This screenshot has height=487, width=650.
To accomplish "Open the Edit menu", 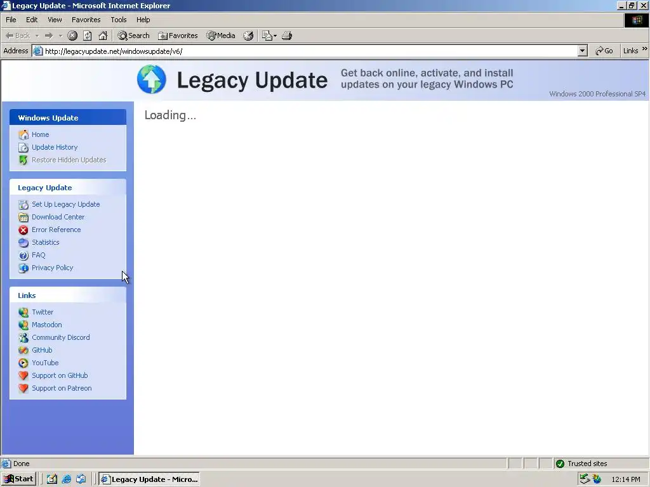I will tap(32, 20).
